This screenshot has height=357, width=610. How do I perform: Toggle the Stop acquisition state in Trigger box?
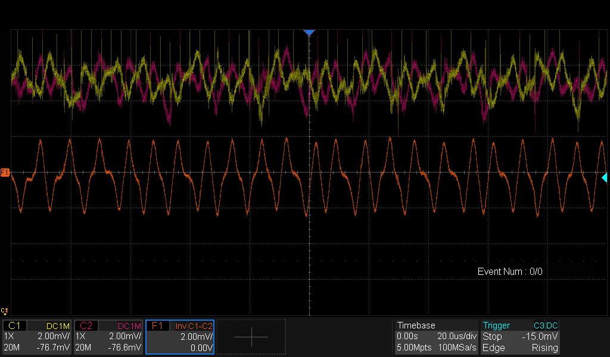pyautogui.click(x=492, y=337)
